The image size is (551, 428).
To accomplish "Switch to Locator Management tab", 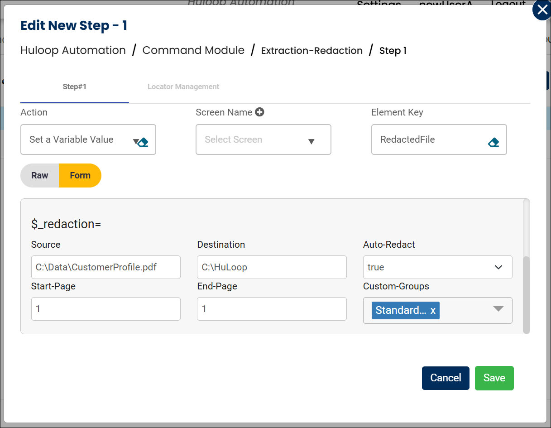I will [183, 87].
